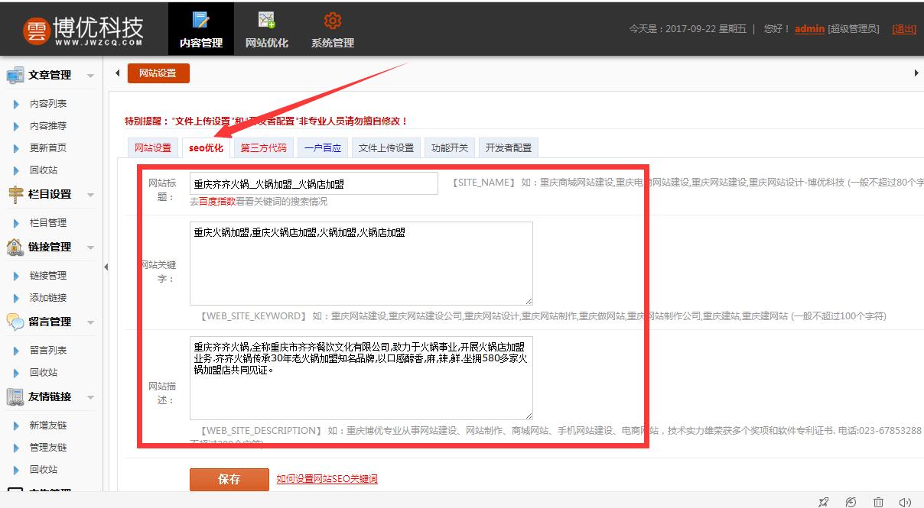Click the pin icon in bottom bar
The width and height of the screenshot is (924, 508).
click(x=823, y=502)
